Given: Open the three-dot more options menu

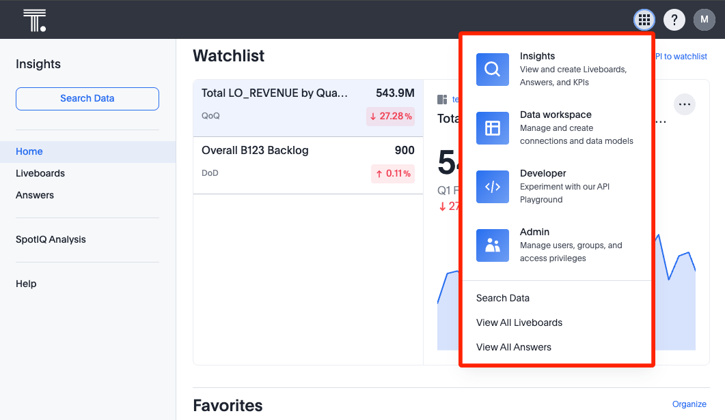Looking at the screenshot, I should click(685, 104).
